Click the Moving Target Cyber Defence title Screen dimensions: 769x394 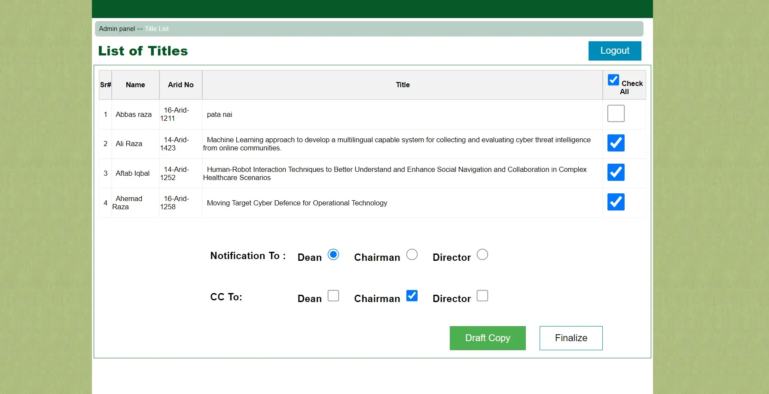point(297,203)
